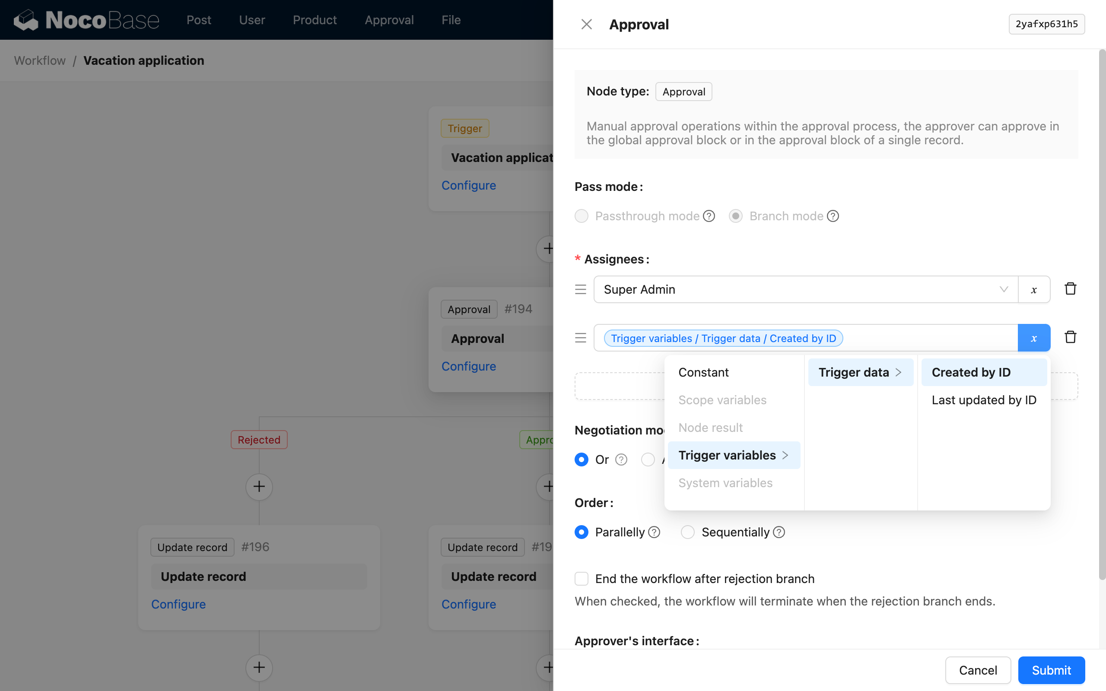Click the help icon next to Or

click(621, 459)
